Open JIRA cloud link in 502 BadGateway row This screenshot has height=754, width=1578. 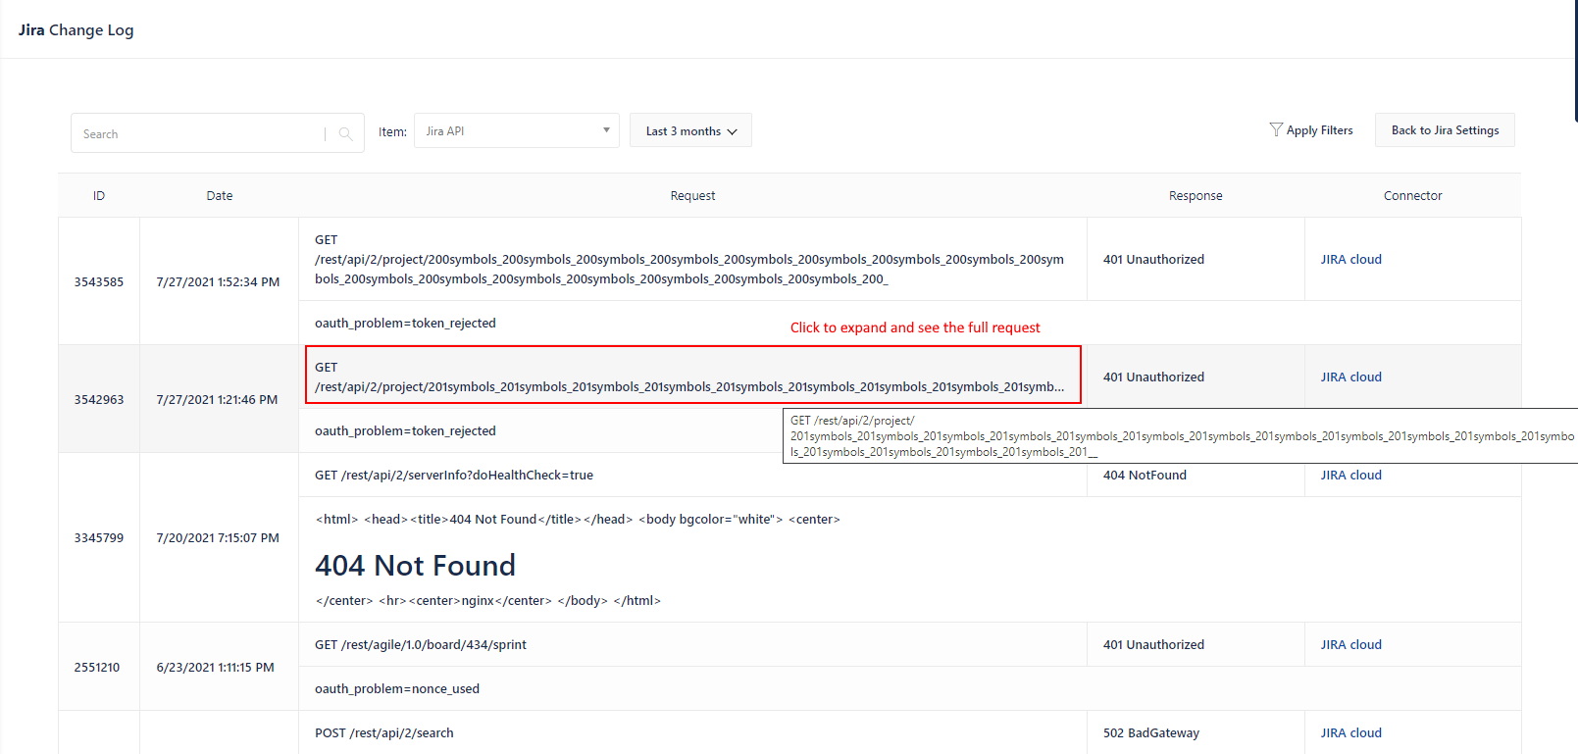1350,732
